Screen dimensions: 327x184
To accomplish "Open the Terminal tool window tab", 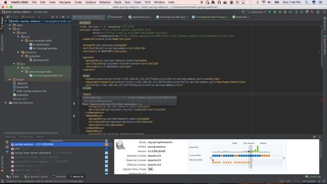I will click(59, 177).
